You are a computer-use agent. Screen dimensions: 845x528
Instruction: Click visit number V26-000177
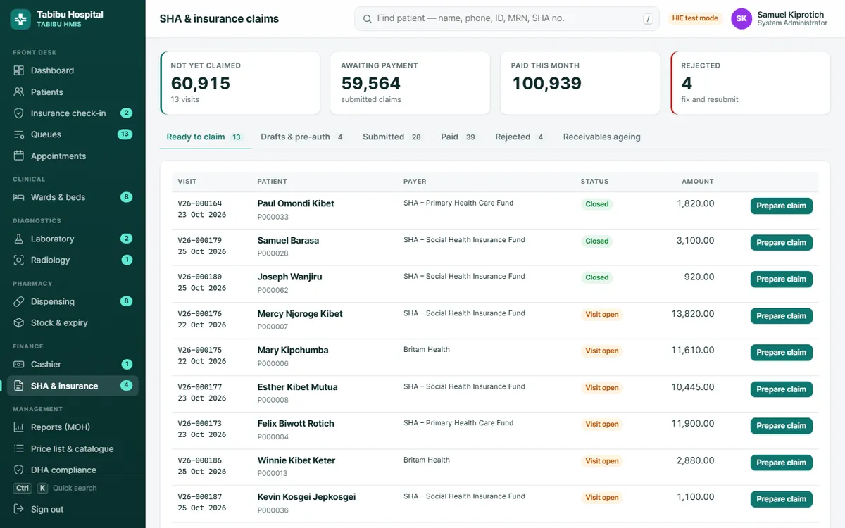point(200,387)
